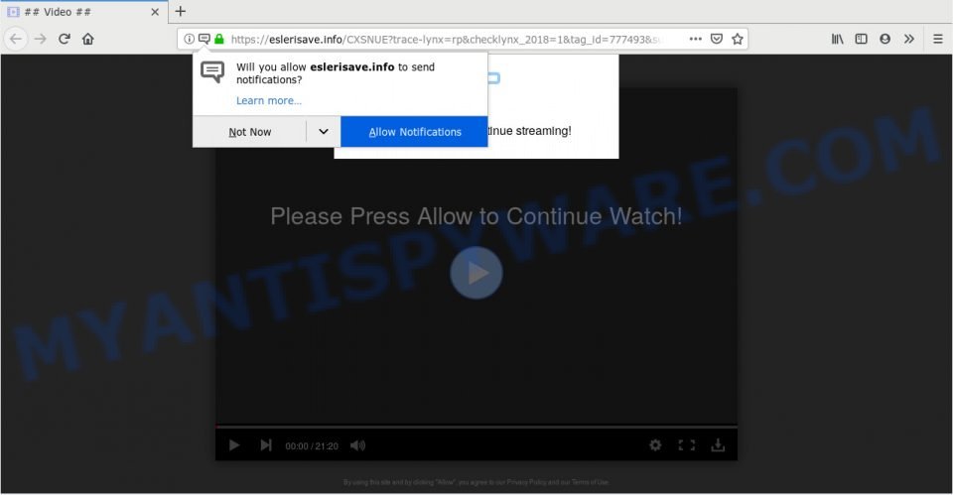Screen dimensions: 953x495
Task: Reload the current page
Action: 64,39
